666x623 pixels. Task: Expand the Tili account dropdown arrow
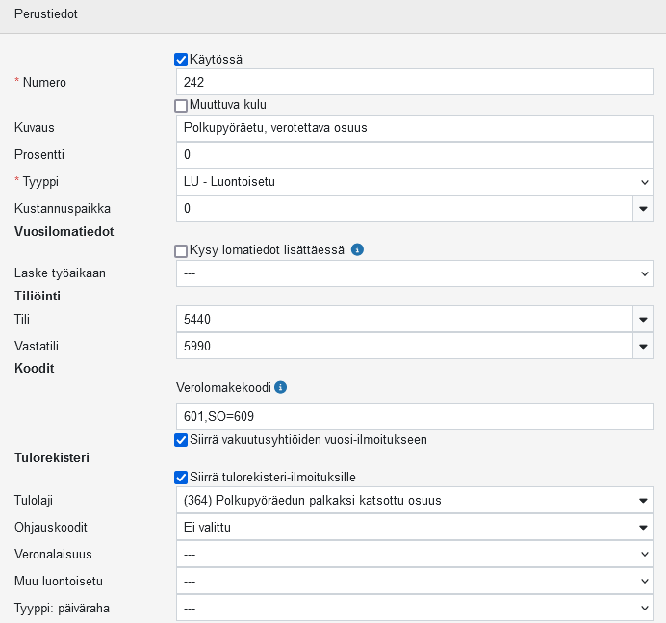click(x=642, y=319)
